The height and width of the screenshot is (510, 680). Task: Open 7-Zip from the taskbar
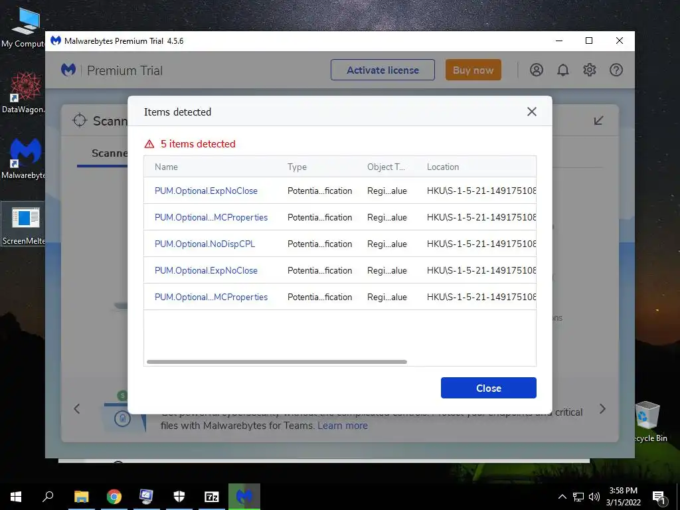click(212, 497)
